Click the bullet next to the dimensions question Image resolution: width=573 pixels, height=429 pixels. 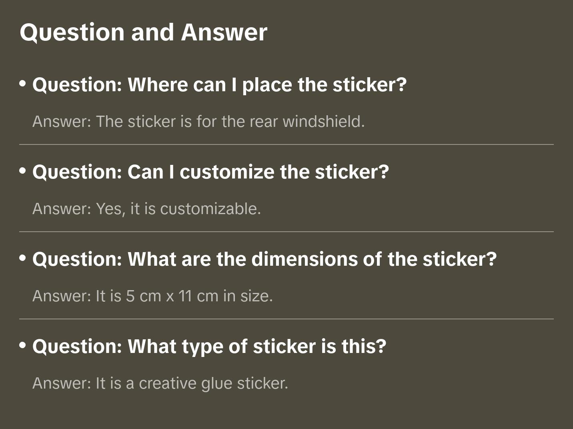pos(23,258)
